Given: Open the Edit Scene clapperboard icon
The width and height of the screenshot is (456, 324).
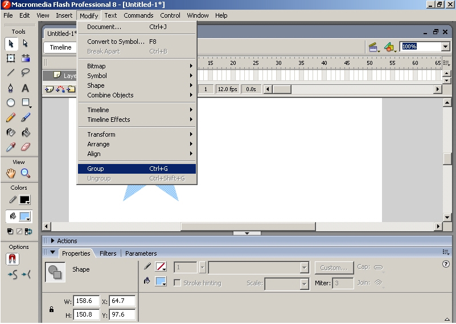Looking at the screenshot, I should coord(373,47).
